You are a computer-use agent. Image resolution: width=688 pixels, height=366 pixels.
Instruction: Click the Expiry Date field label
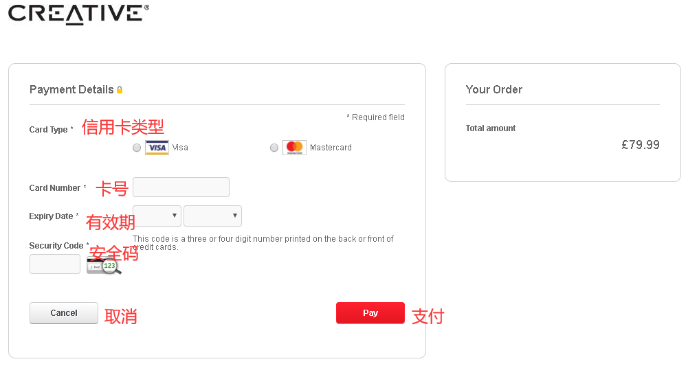[x=52, y=216]
